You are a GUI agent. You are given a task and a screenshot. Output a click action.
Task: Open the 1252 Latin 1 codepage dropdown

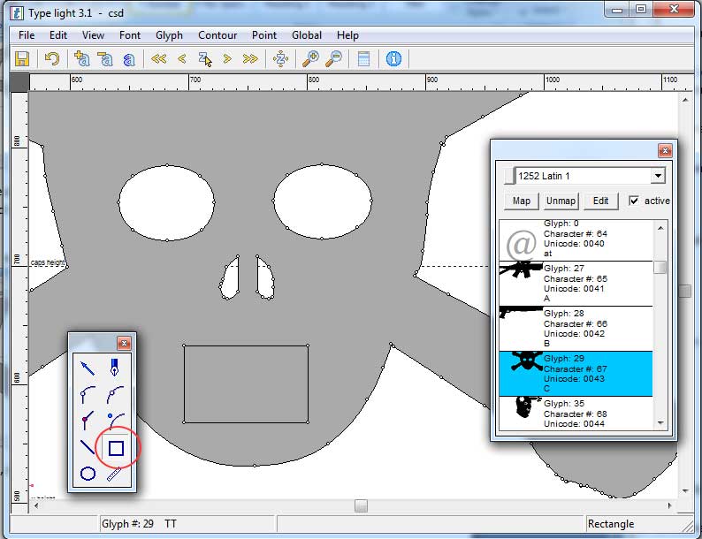656,176
